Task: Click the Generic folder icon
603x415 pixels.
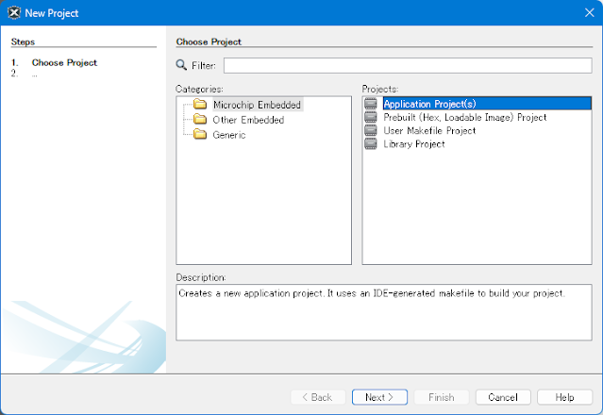Action: pyautogui.click(x=200, y=134)
